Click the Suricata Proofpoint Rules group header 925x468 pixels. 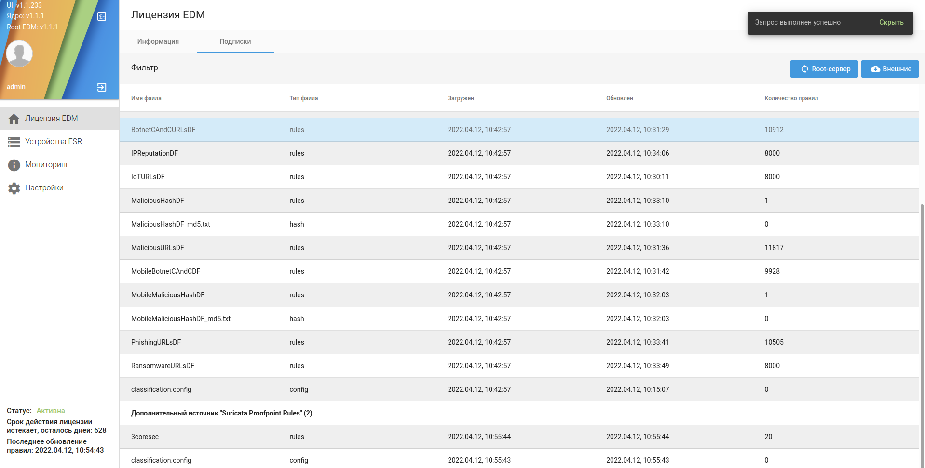pyautogui.click(x=221, y=413)
